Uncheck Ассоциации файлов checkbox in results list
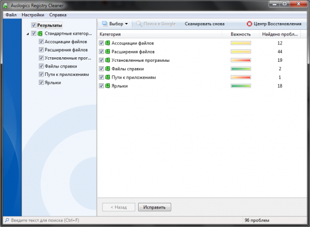The height and width of the screenshot is (227, 310). point(101,43)
